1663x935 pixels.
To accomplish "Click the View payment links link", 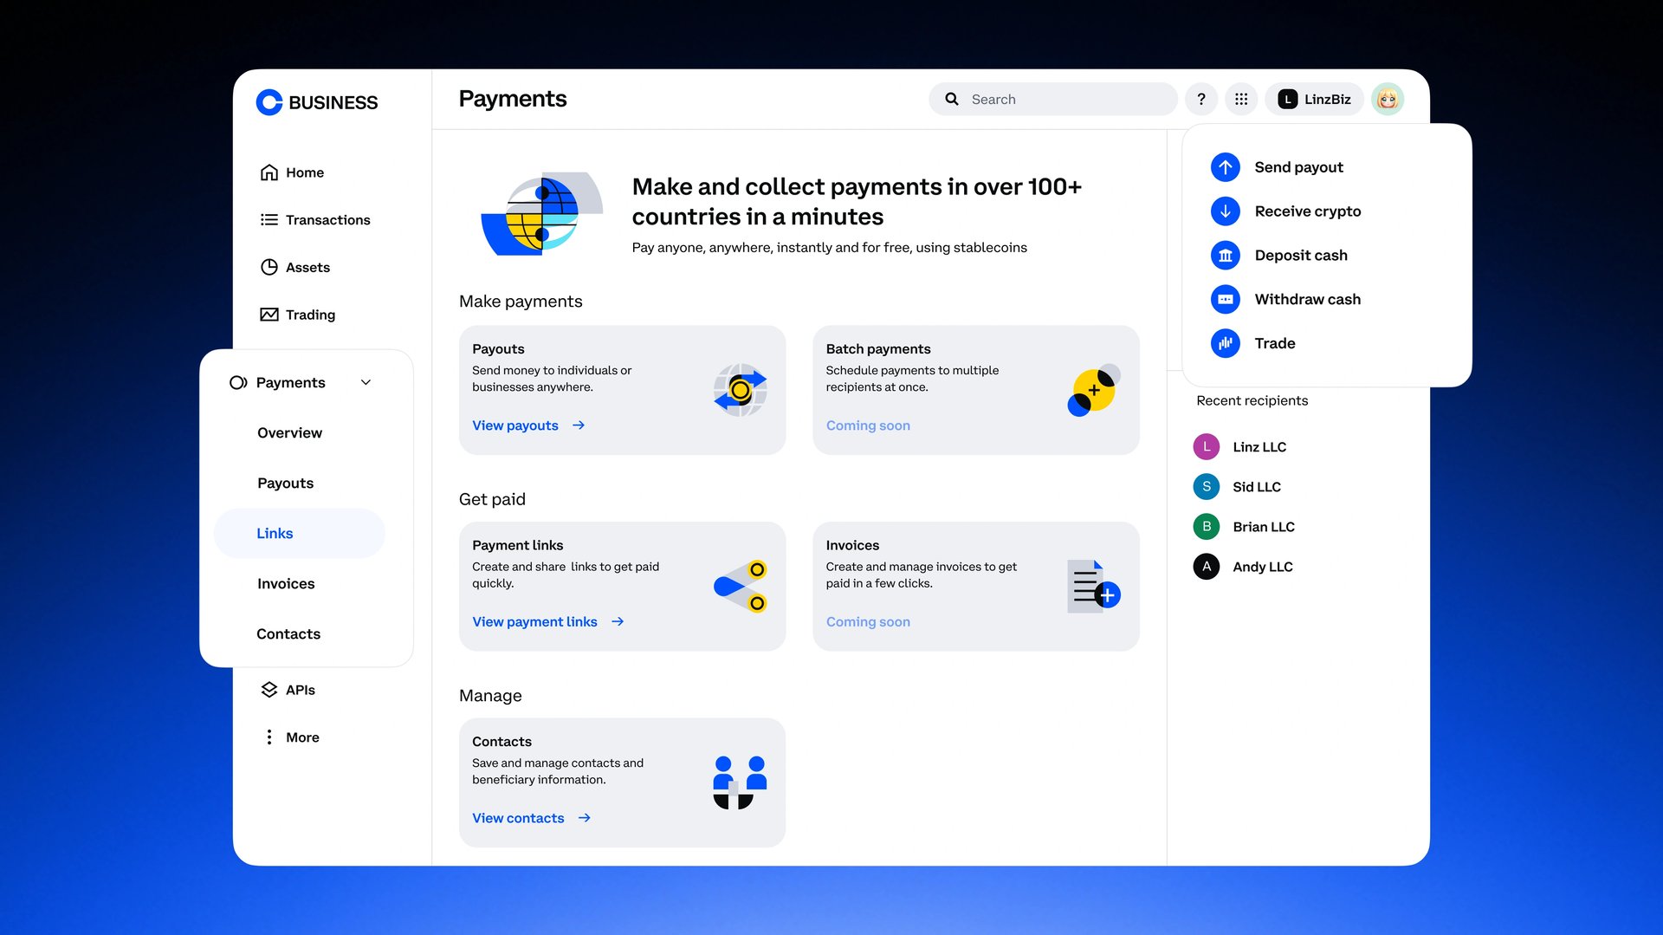I will point(534,621).
